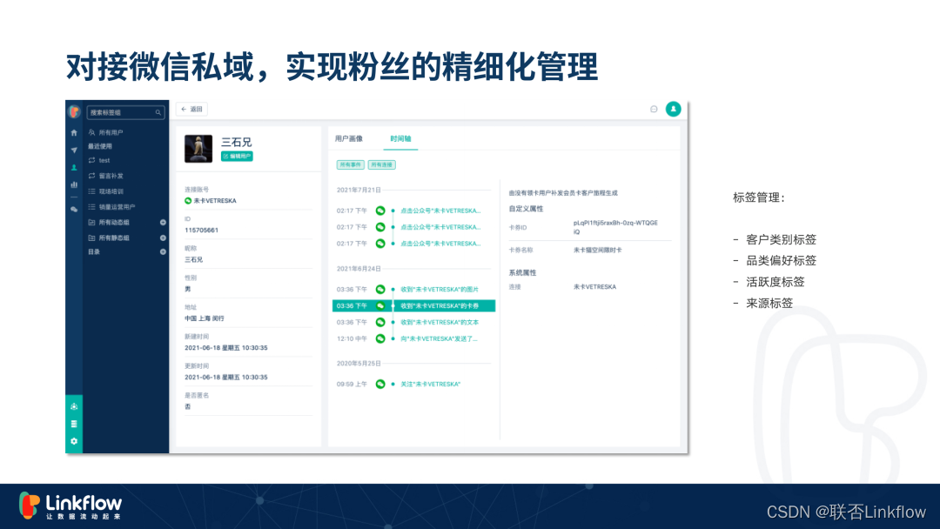
Task: Select highlighted event 收到"未卡VETRESKA"的卡券
Action: pos(413,306)
